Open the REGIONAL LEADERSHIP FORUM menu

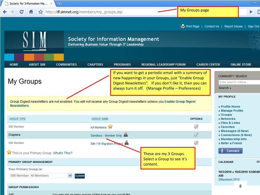pos(164,64)
